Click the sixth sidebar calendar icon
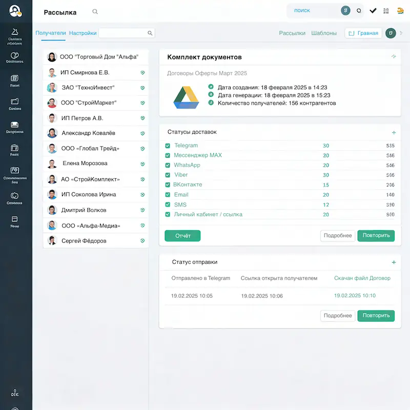Viewport: 410px width, 410px height. tap(14, 148)
